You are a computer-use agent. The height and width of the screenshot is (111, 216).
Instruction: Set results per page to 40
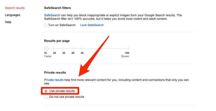coord(73,49)
